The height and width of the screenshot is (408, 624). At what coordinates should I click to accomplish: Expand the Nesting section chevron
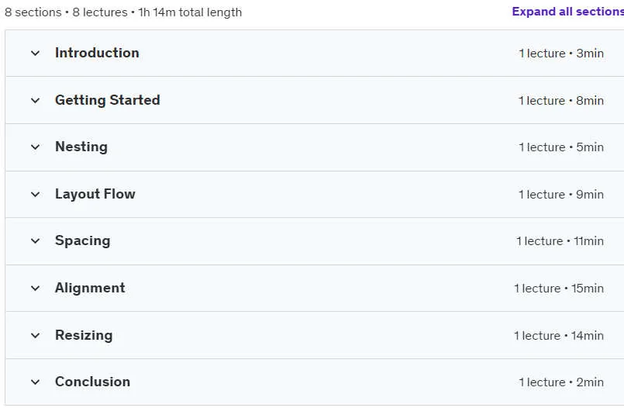pos(36,147)
